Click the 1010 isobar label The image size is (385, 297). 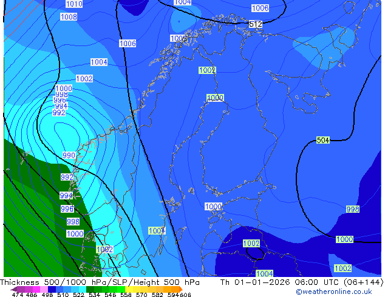tap(74, 4)
